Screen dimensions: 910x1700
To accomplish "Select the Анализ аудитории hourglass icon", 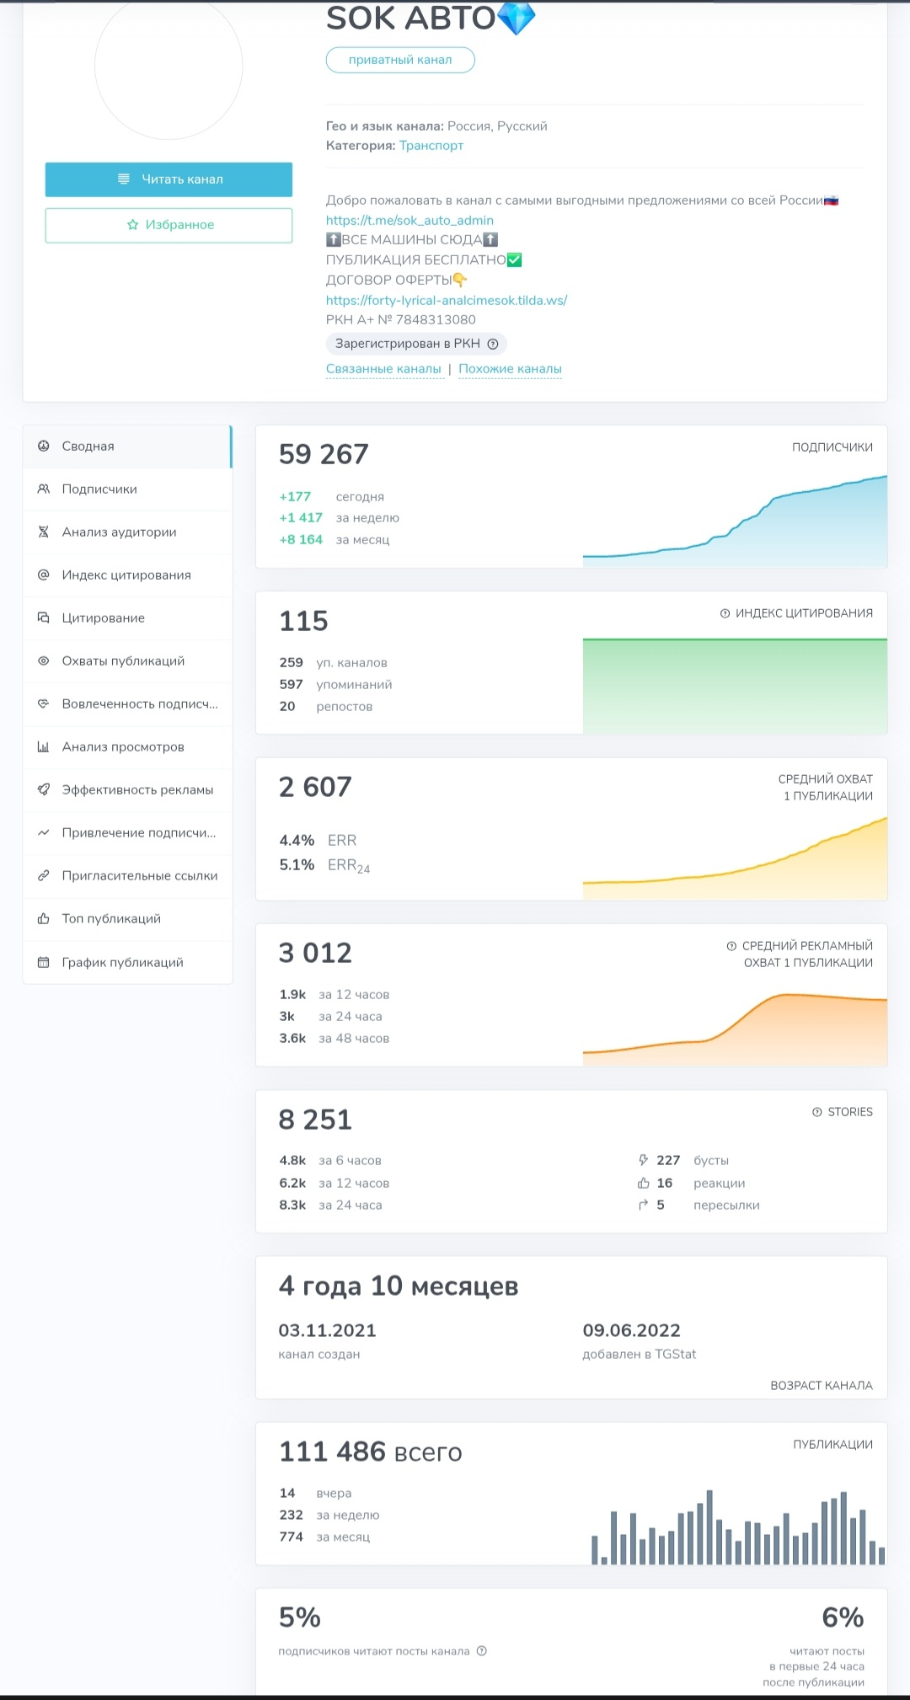I will (x=43, y=532).
